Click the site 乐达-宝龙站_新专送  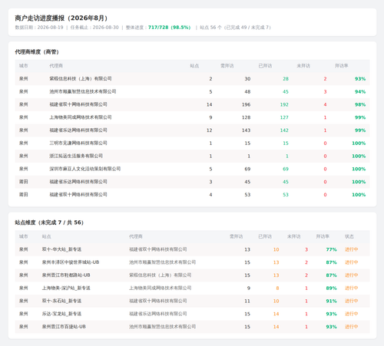pos(61,314)
